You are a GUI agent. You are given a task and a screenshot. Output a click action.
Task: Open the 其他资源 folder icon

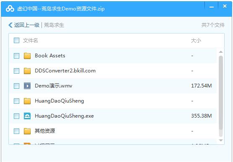27,131
